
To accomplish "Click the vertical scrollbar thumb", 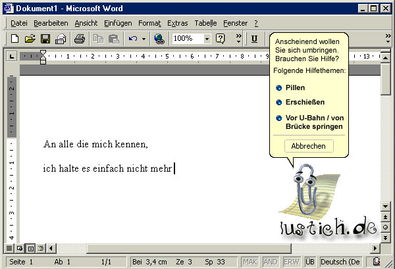I will click(x=385, y=79).
